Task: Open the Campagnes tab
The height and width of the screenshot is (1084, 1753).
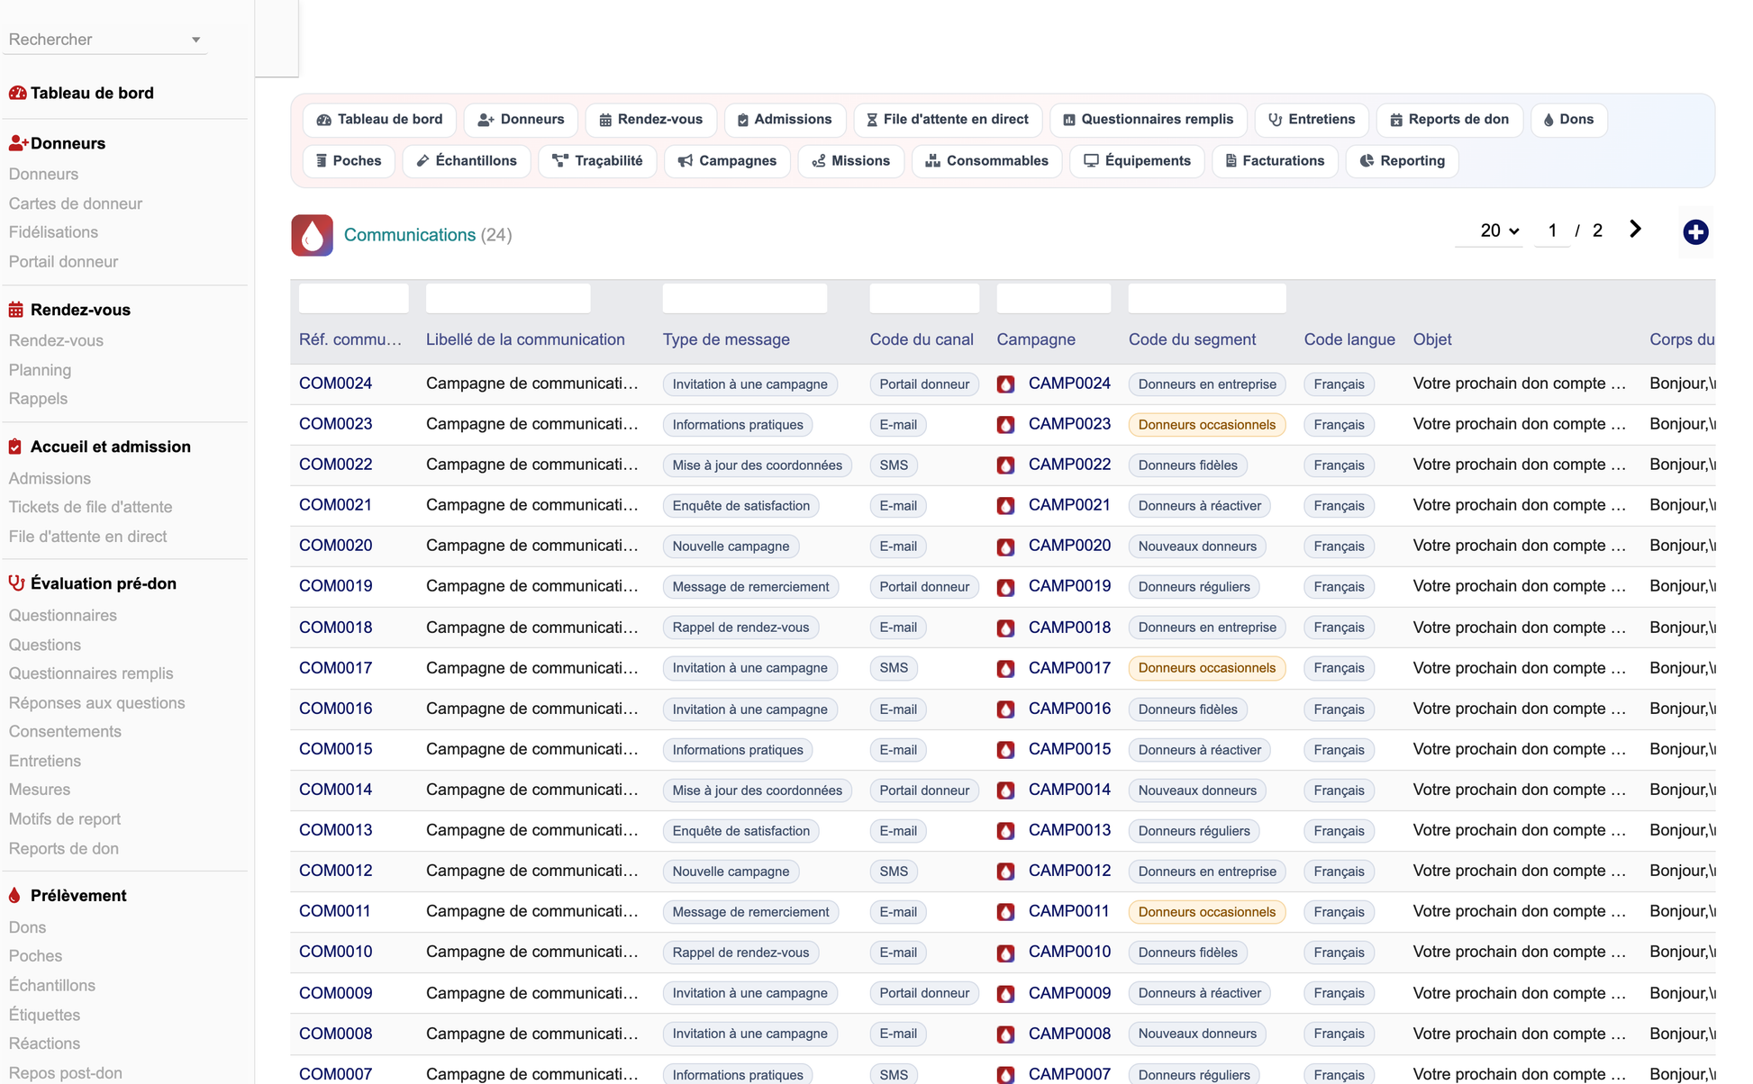Action: coord(727,161)
